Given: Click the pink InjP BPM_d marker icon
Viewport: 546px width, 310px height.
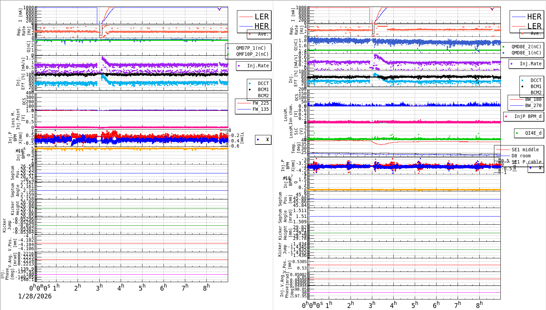Looking at the screenshot, I should click(x=506, y=116).
